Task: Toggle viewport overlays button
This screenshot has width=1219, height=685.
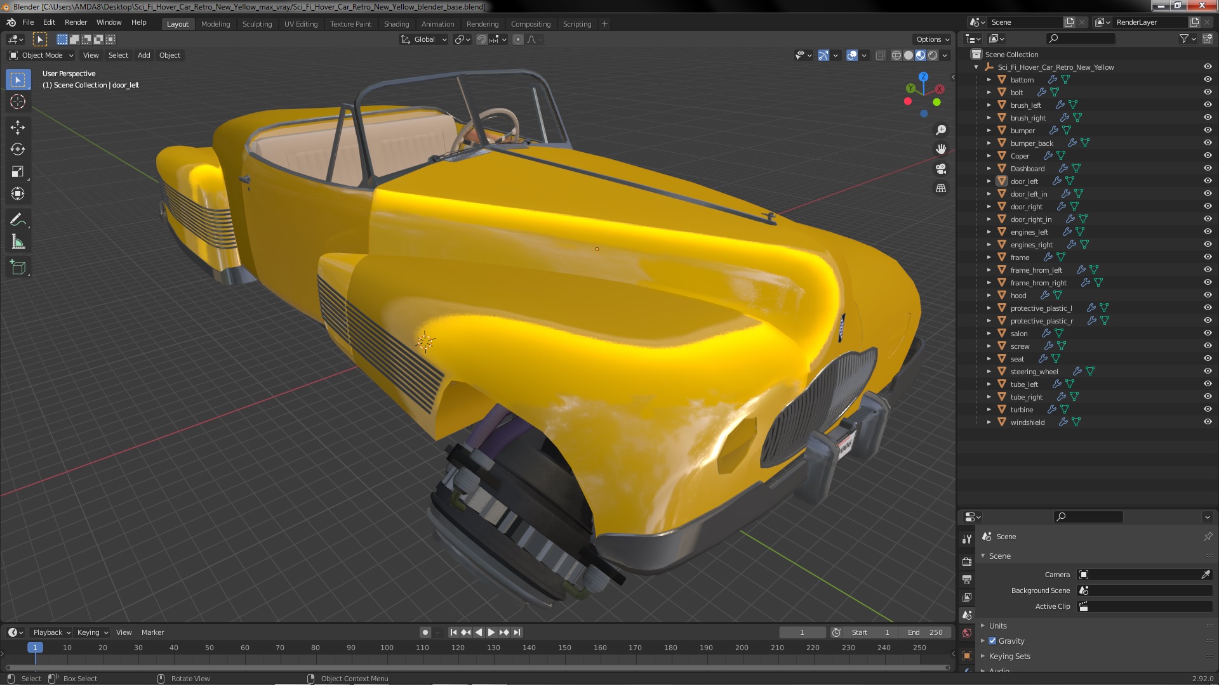Action: click(852, 55)
